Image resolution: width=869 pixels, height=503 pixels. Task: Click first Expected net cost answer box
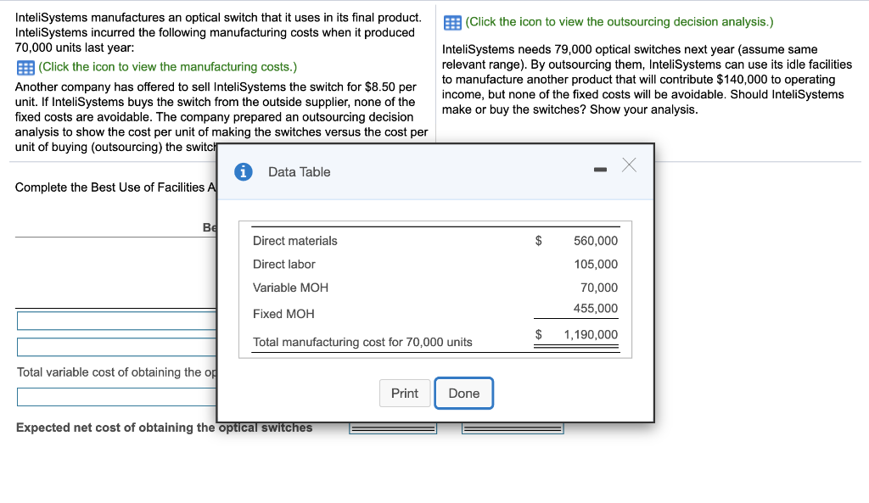[x=393, y=428]
